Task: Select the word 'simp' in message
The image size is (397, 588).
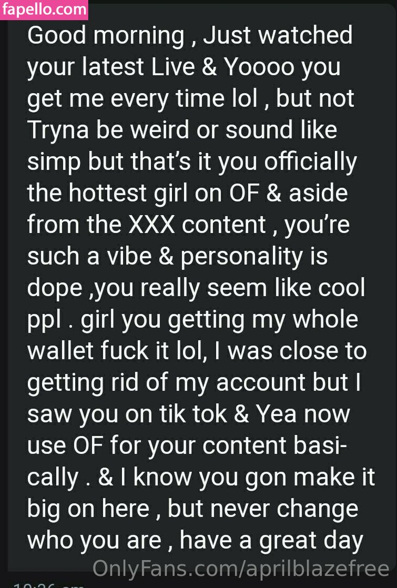Action: click(x=54, y=163)
